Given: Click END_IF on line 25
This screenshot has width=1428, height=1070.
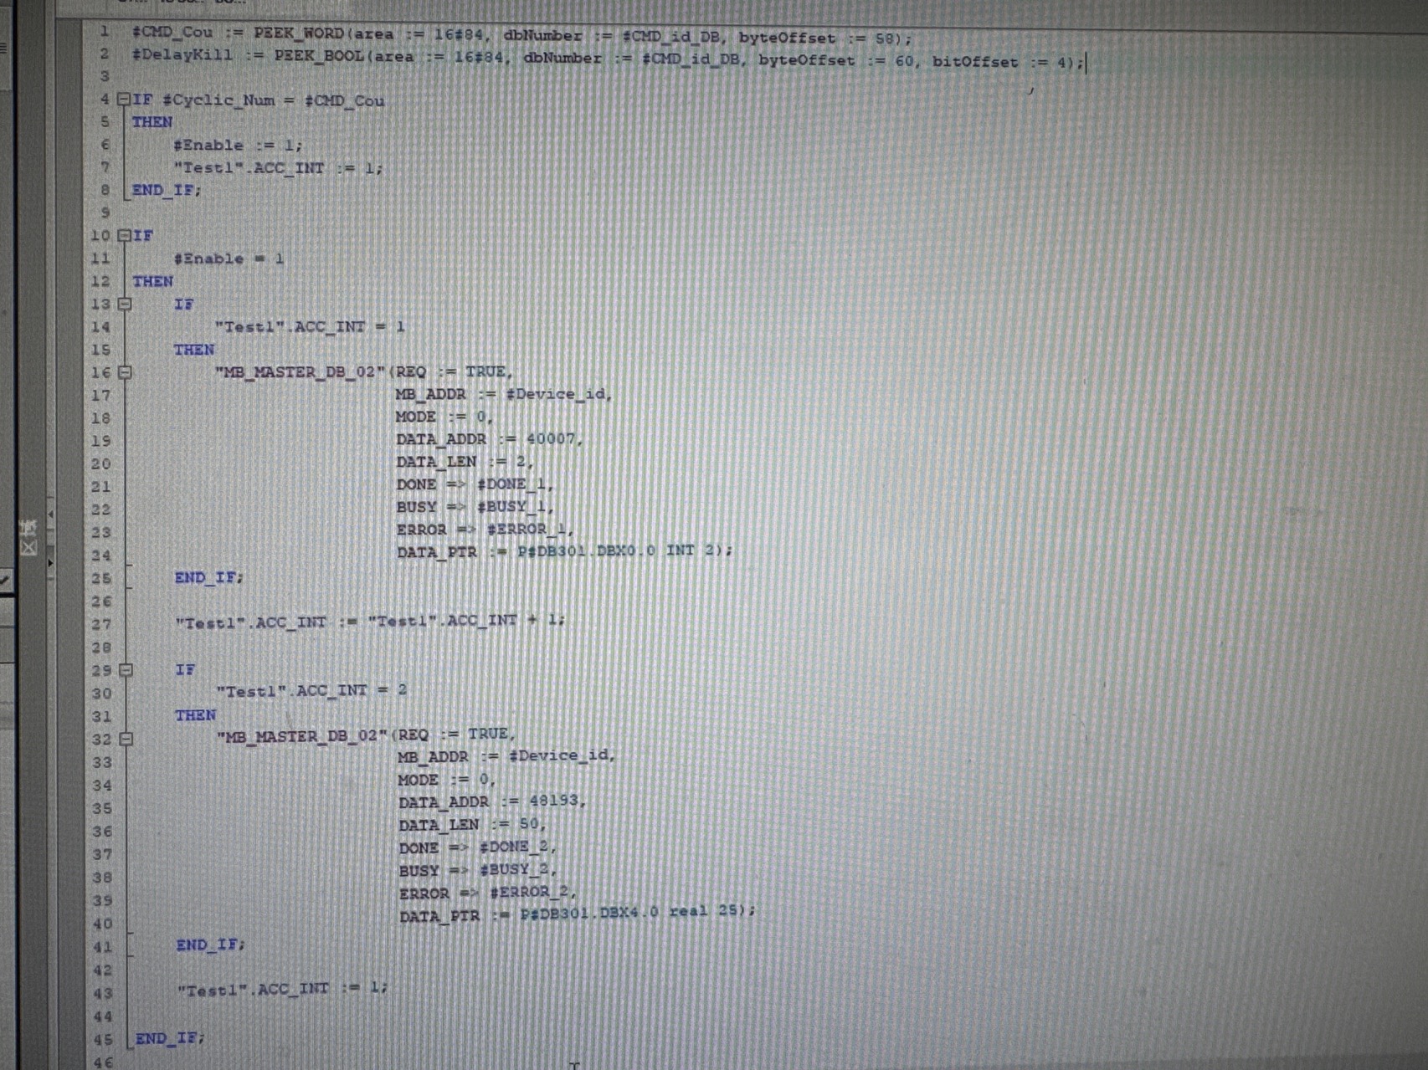Looking at the screenshot, I should 209,577.
